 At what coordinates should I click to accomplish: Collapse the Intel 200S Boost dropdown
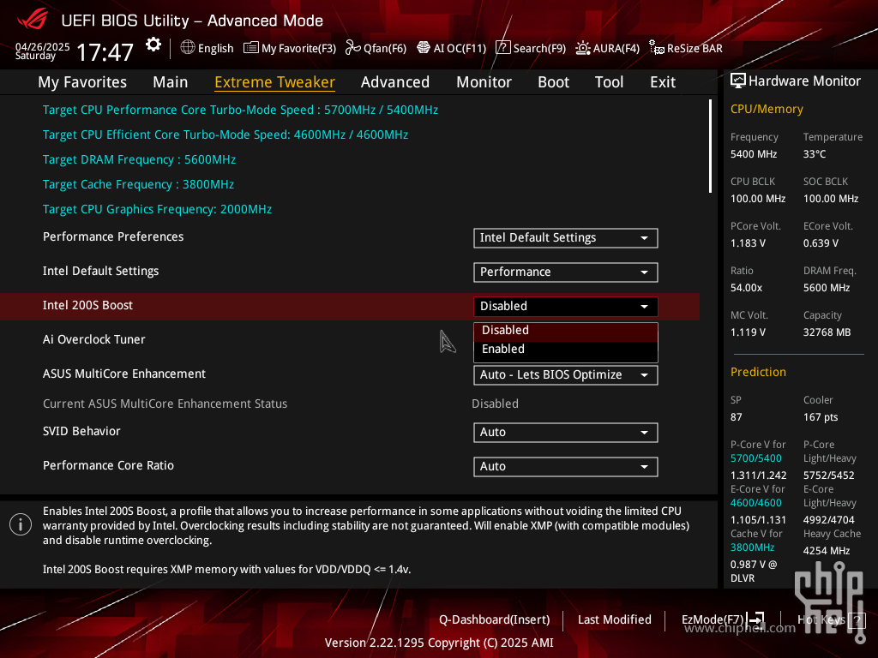pyautogui.click(x=566, y=306)
